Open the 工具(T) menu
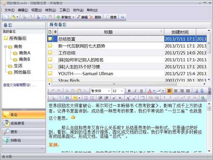Viewport: 213px width, 160px height. pyautogui.click(x=64, y=10)
